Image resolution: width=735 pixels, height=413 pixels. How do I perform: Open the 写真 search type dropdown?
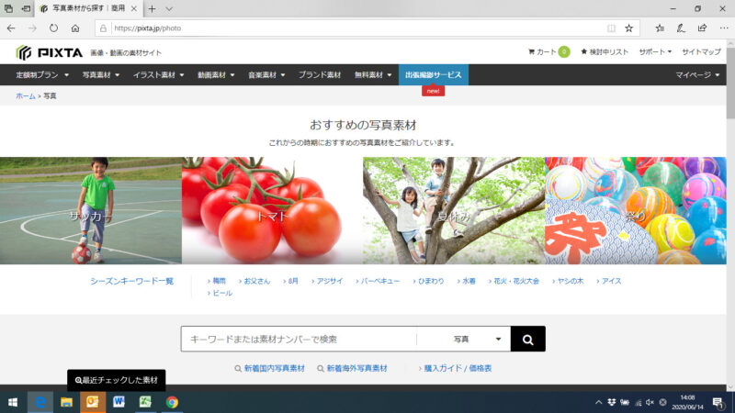point(478,339)
